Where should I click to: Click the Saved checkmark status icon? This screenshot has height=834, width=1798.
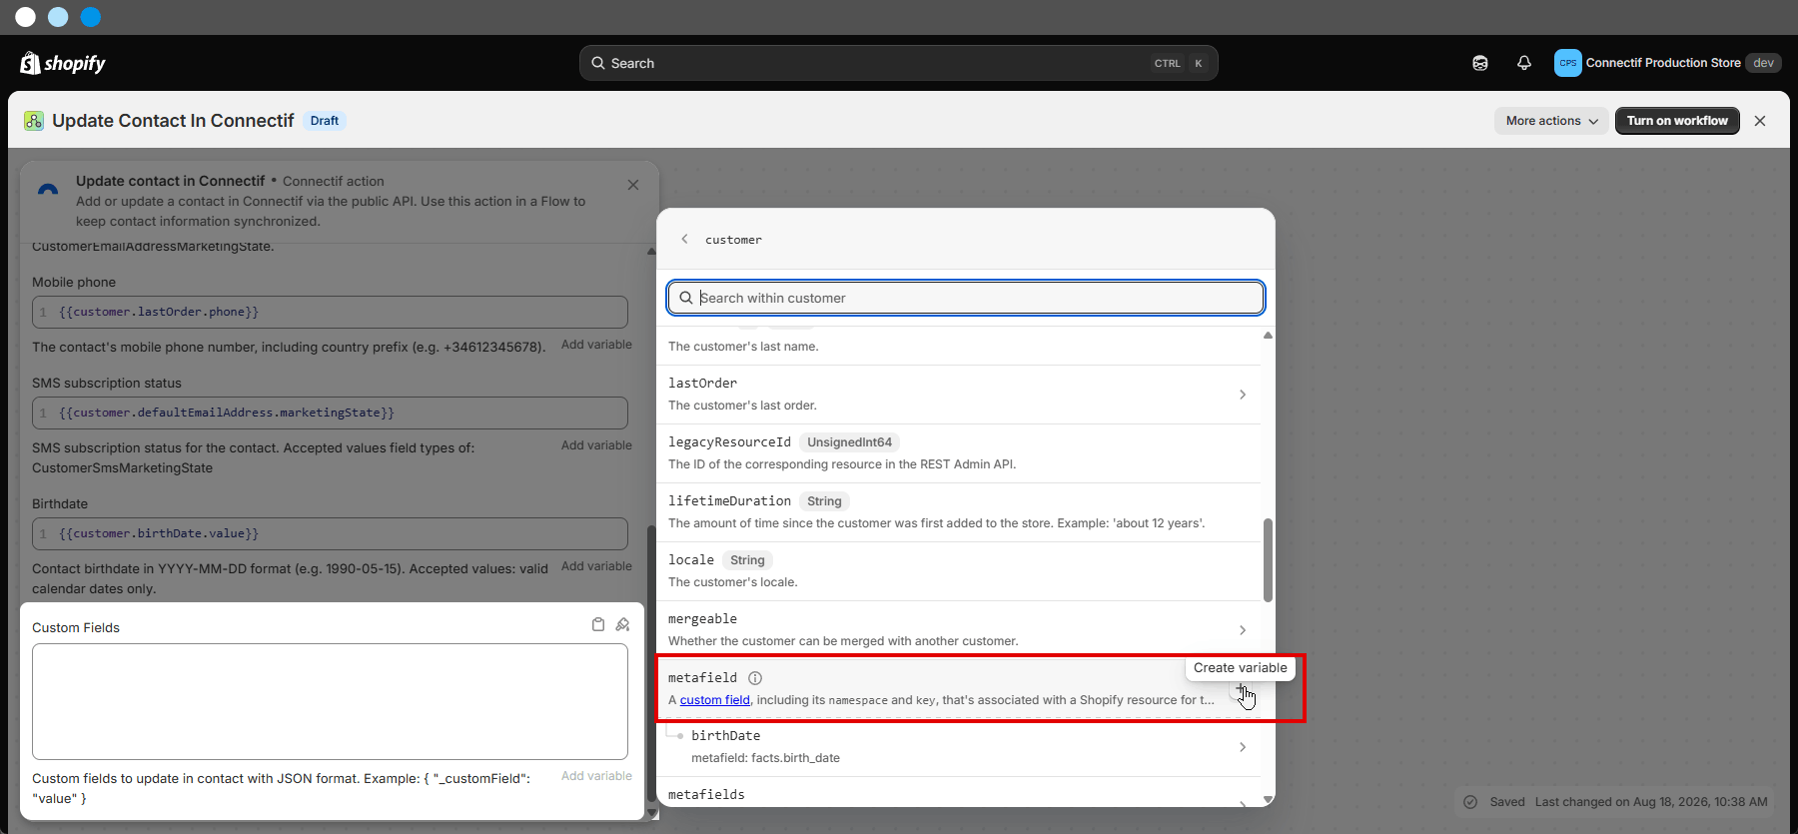(1470, 802)
